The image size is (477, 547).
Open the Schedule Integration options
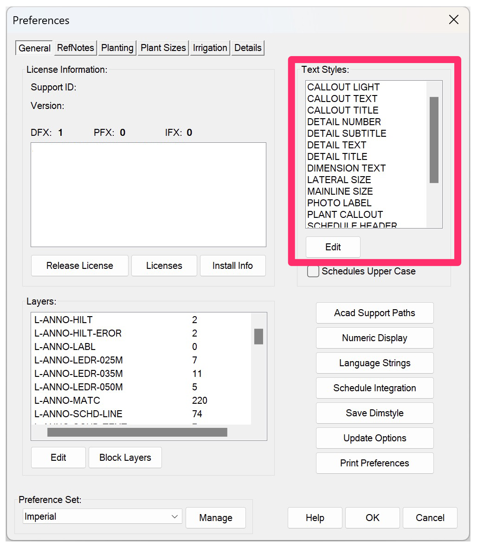tap(374, 388)
